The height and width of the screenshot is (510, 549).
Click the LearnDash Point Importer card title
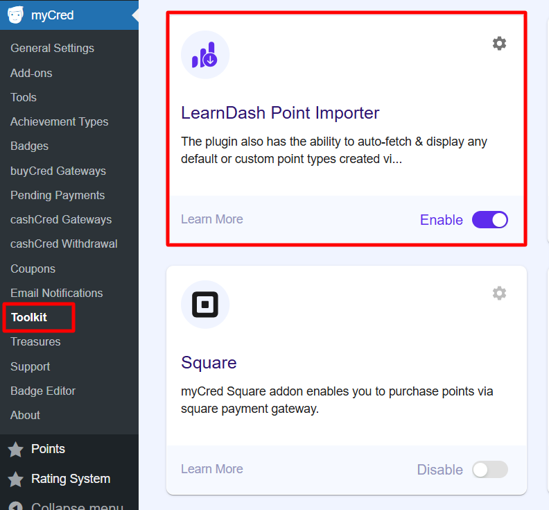(280, 113)
